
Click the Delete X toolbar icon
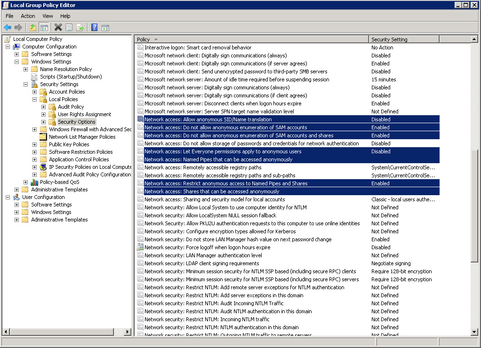[x=58, y=28]
